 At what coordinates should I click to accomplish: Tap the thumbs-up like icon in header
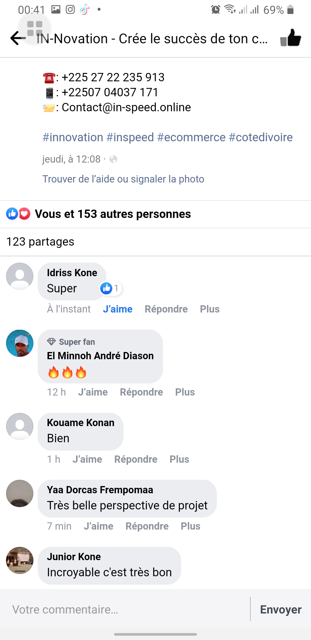(291, 38)
